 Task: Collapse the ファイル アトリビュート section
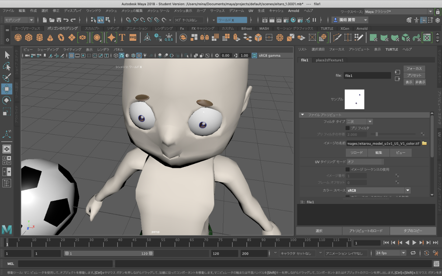tap(302, 115)
